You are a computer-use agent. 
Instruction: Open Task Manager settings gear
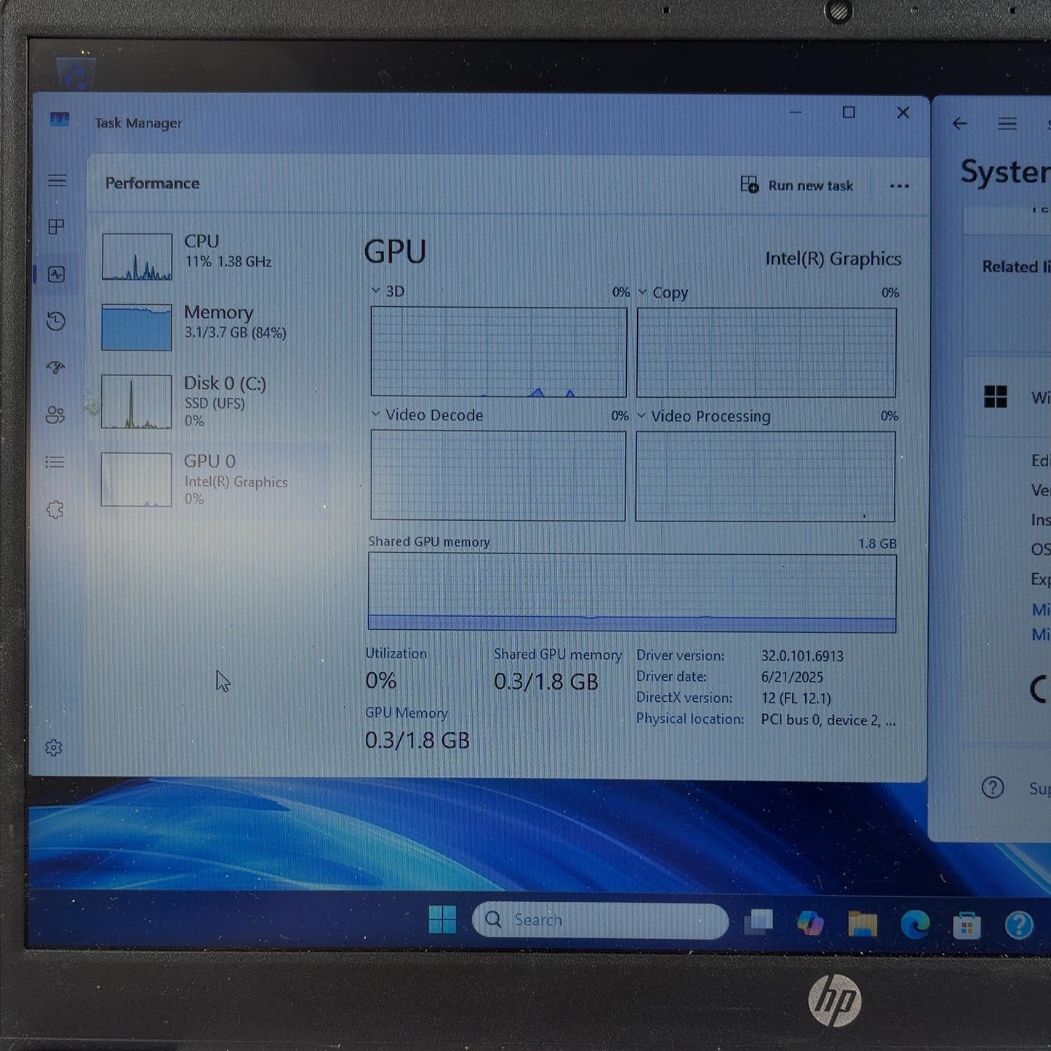pos(54,748)
